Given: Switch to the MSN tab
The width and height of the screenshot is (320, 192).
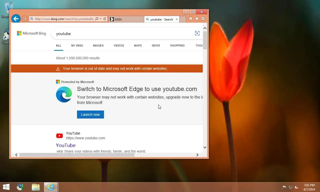Looking at the screenshot, I should 126,19.
